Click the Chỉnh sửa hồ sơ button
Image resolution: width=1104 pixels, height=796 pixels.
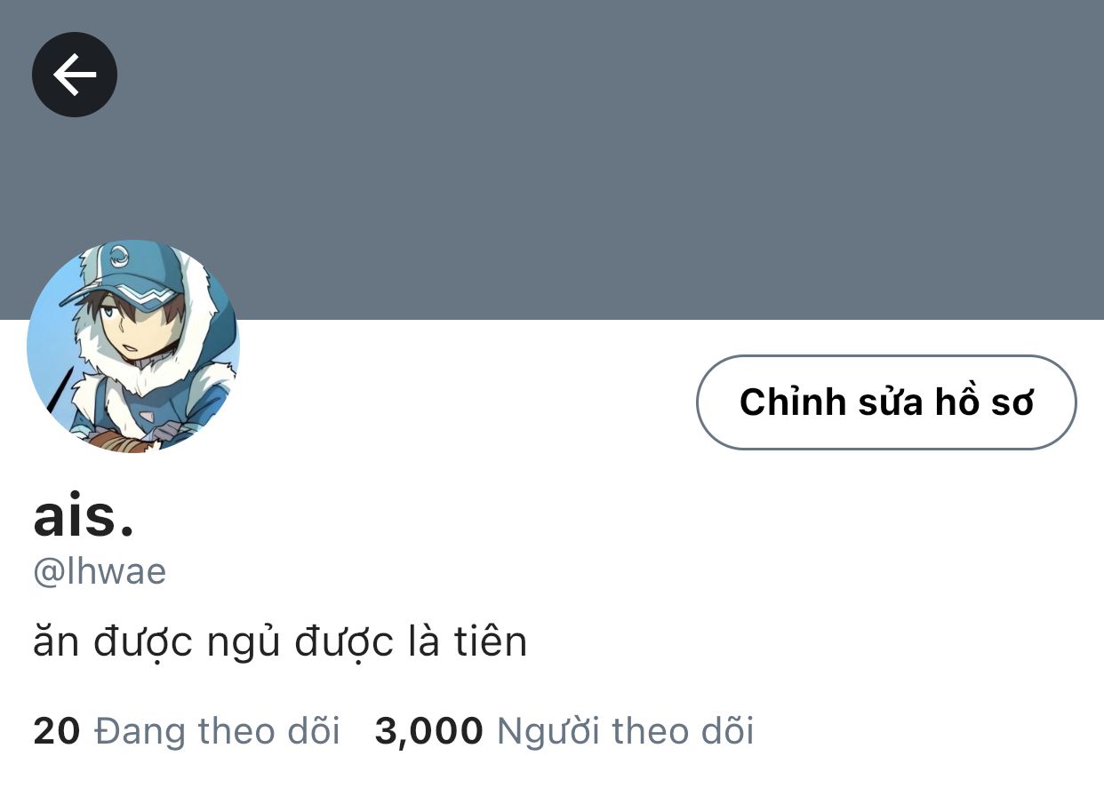886,402
